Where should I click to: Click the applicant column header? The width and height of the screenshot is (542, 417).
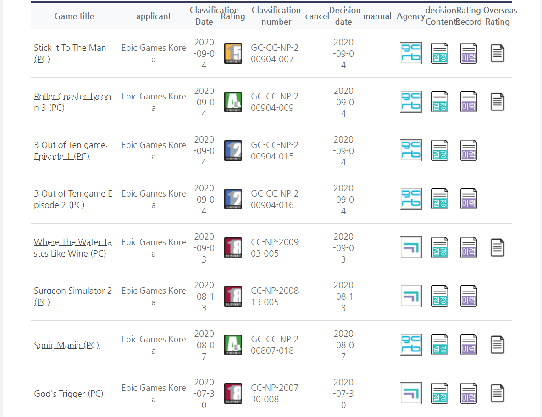(x=154, y=16)
